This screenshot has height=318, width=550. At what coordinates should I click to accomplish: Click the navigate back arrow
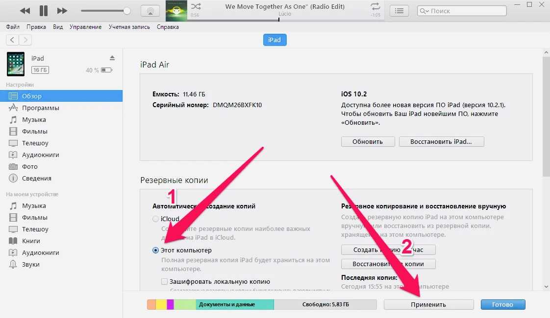(x=12, y=40)
